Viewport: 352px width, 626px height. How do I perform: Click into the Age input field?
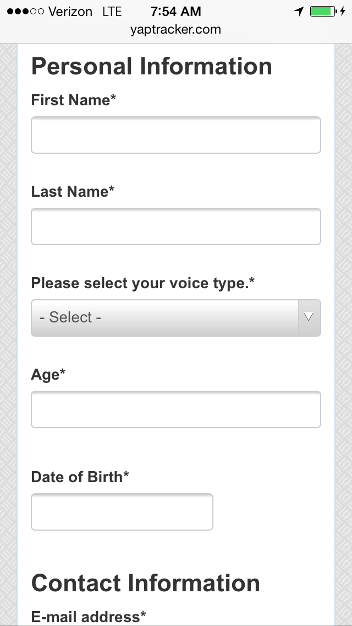click(176, 409)
